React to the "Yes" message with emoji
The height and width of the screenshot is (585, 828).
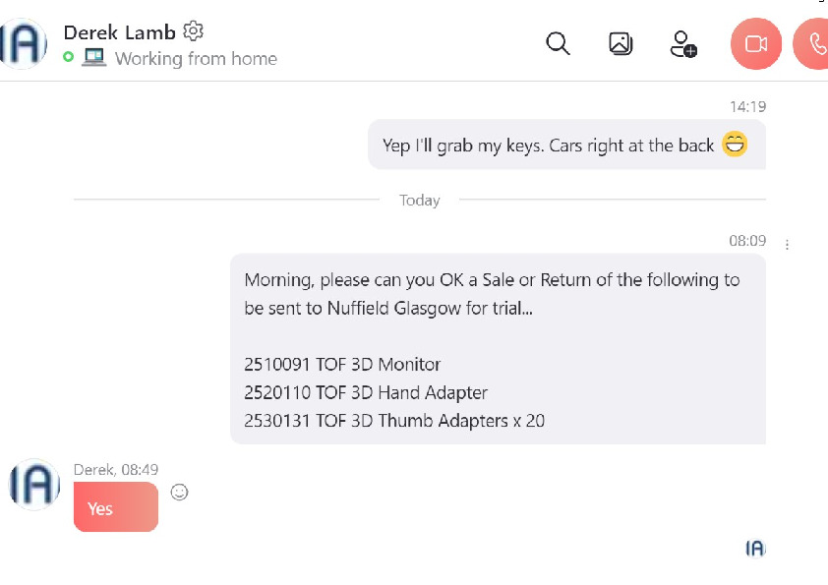[x=179, y=492]
